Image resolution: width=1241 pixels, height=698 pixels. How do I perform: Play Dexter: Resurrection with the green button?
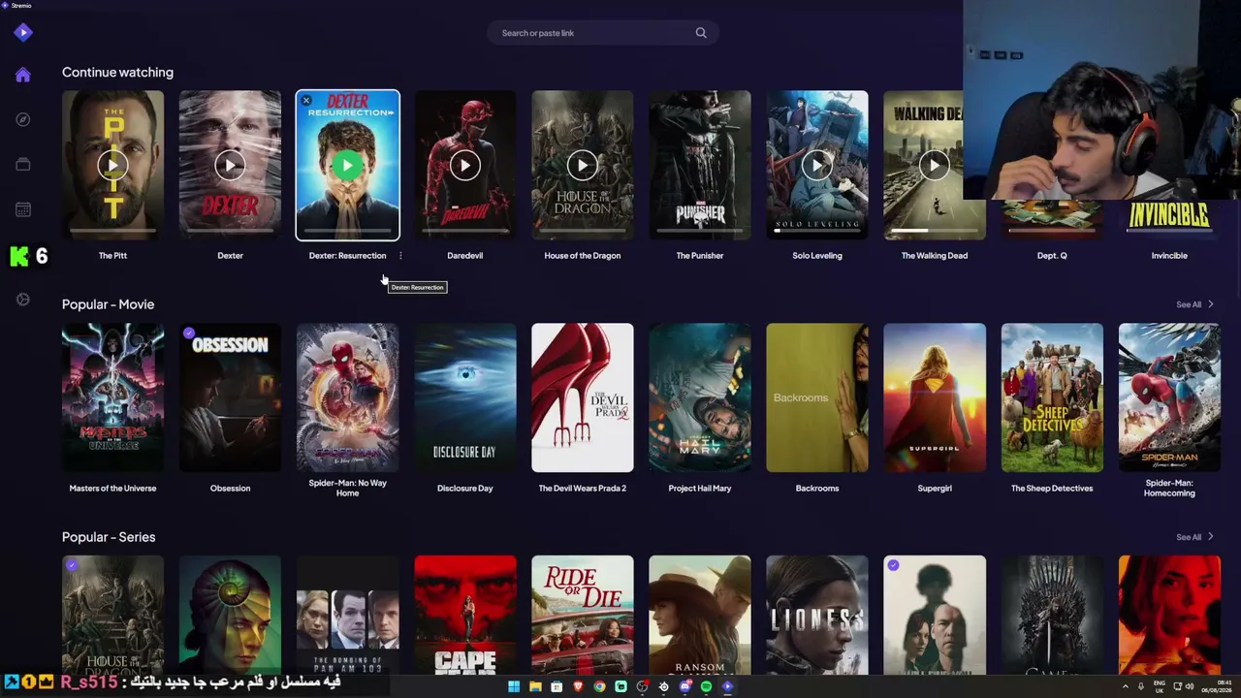tap(347, 166)
